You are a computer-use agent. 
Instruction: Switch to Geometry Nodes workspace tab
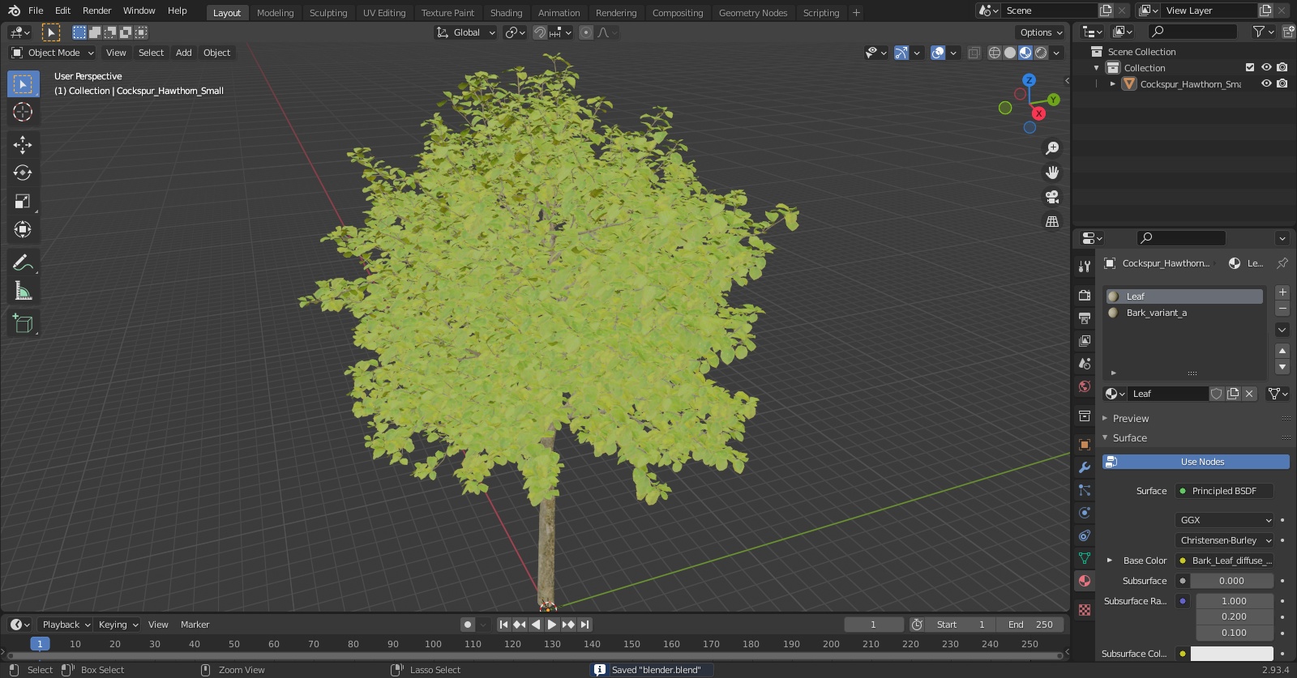[x=753, y=13]
